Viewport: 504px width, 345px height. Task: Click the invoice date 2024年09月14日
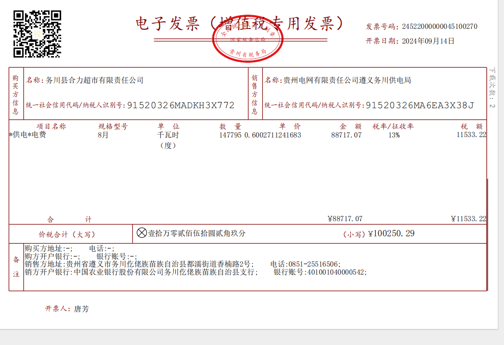[428, 41]
